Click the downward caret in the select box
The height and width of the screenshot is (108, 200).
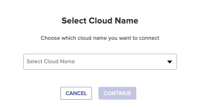coord(169,62)
